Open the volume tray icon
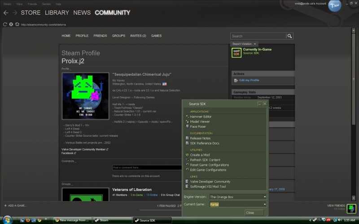359x224 pixels. [340, 220]
